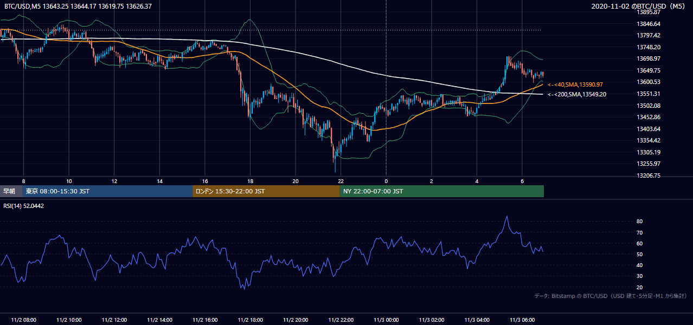
Task: Click RSI scale value 40
Action: [x=640, y=265]
